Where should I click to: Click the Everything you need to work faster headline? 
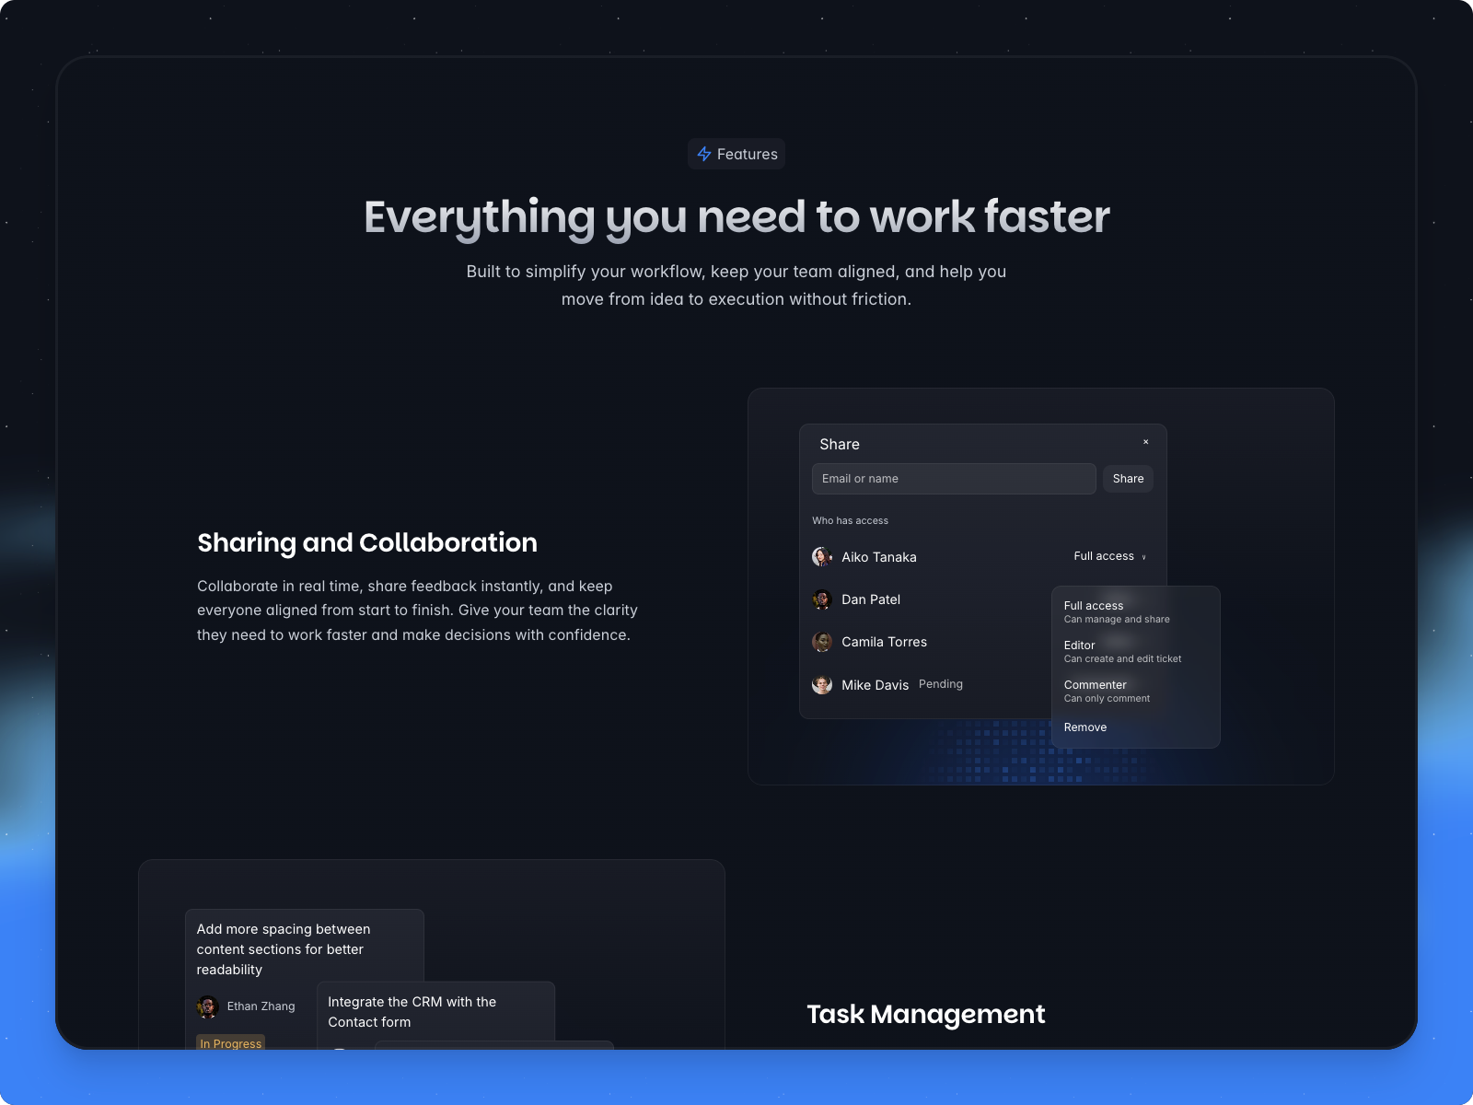[736, 217]
